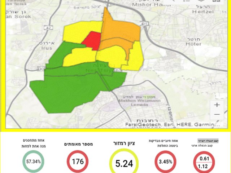
Task: Click the FarsiGeotech Esri attribution text
Action: click(x=173, y=125)
